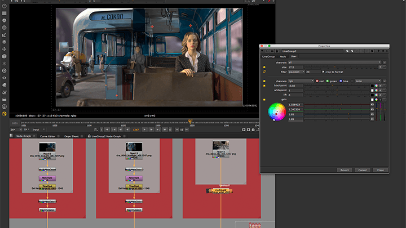
Task: Close the Curve Editor tab
Action: tap(58, 136)
